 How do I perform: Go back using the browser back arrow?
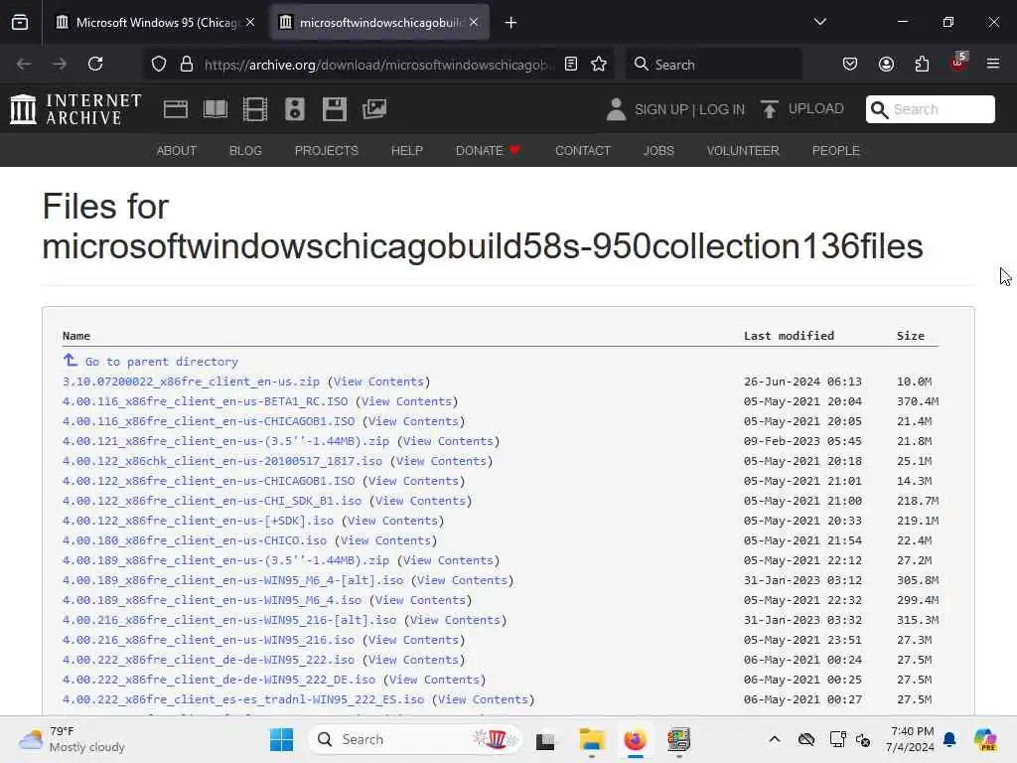[x=24, y=64]
